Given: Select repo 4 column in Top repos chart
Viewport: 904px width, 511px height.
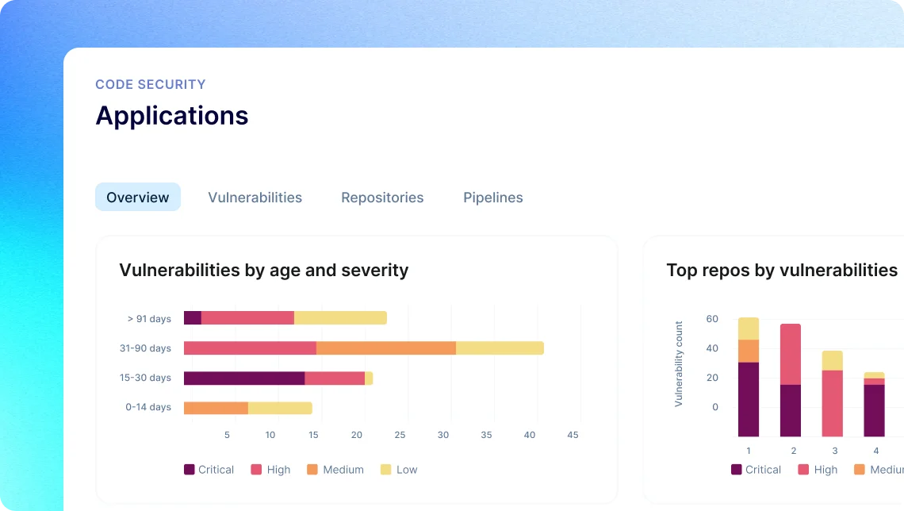Looking at the screenshot, I should [874, 405].
